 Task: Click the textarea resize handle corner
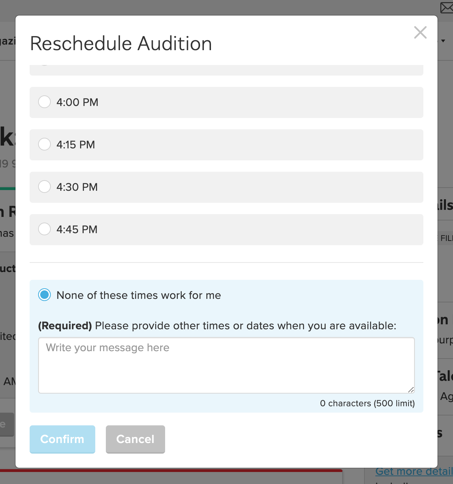tap(411, 390)
